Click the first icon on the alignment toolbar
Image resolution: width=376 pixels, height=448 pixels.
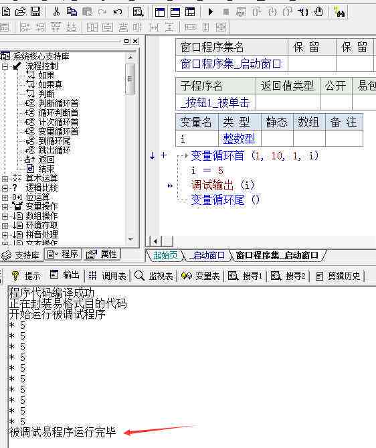click(x=4, y=27)
